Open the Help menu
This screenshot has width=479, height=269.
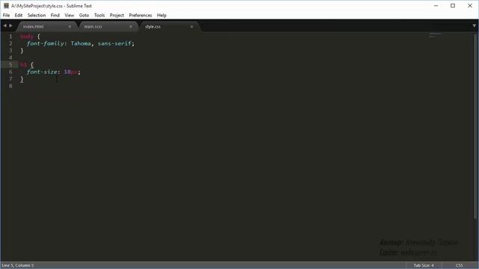pos(162,15)
